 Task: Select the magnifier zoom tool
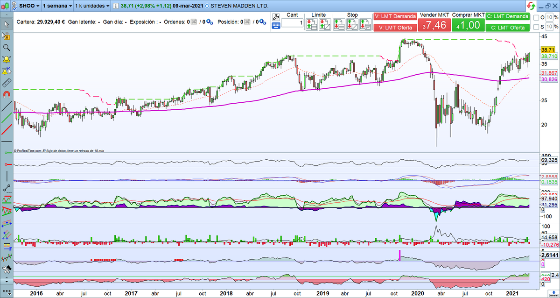point(7,48)
